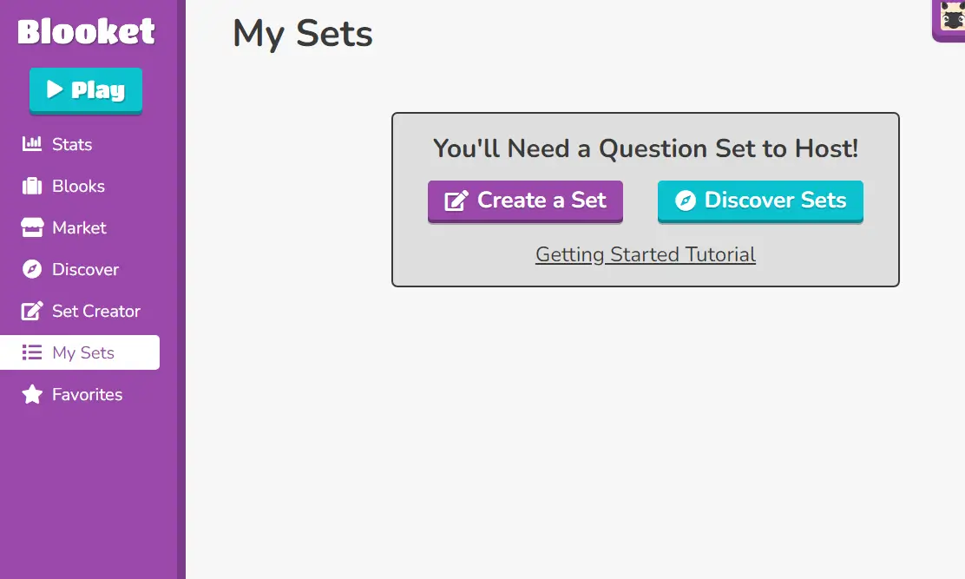Click the Market storefront icon

[32, 227]
